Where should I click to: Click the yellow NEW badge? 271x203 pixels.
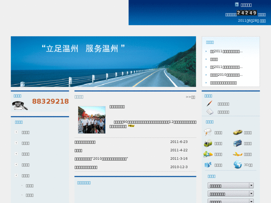tap(131, 126)
